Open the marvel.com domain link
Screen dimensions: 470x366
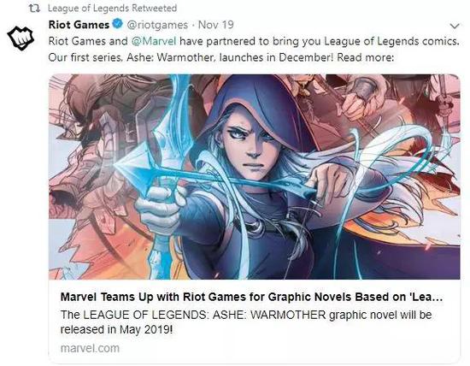tap(90, 348)
